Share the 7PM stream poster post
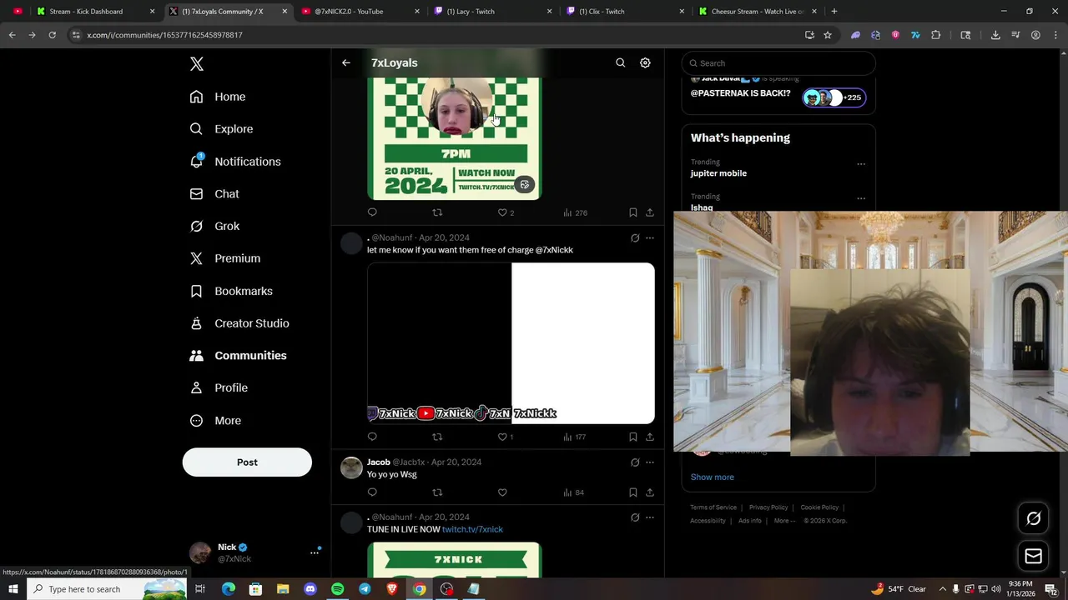The image size is (1068, 600). coord(650,212)
